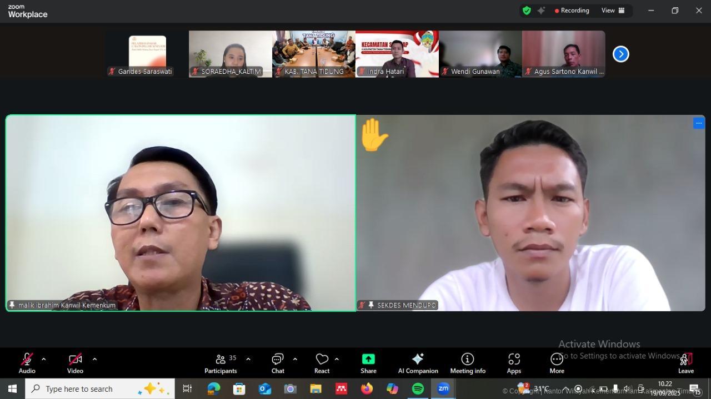Open the React heart menu
Screen dimensions: 711x399
click(x=322, y=363)
